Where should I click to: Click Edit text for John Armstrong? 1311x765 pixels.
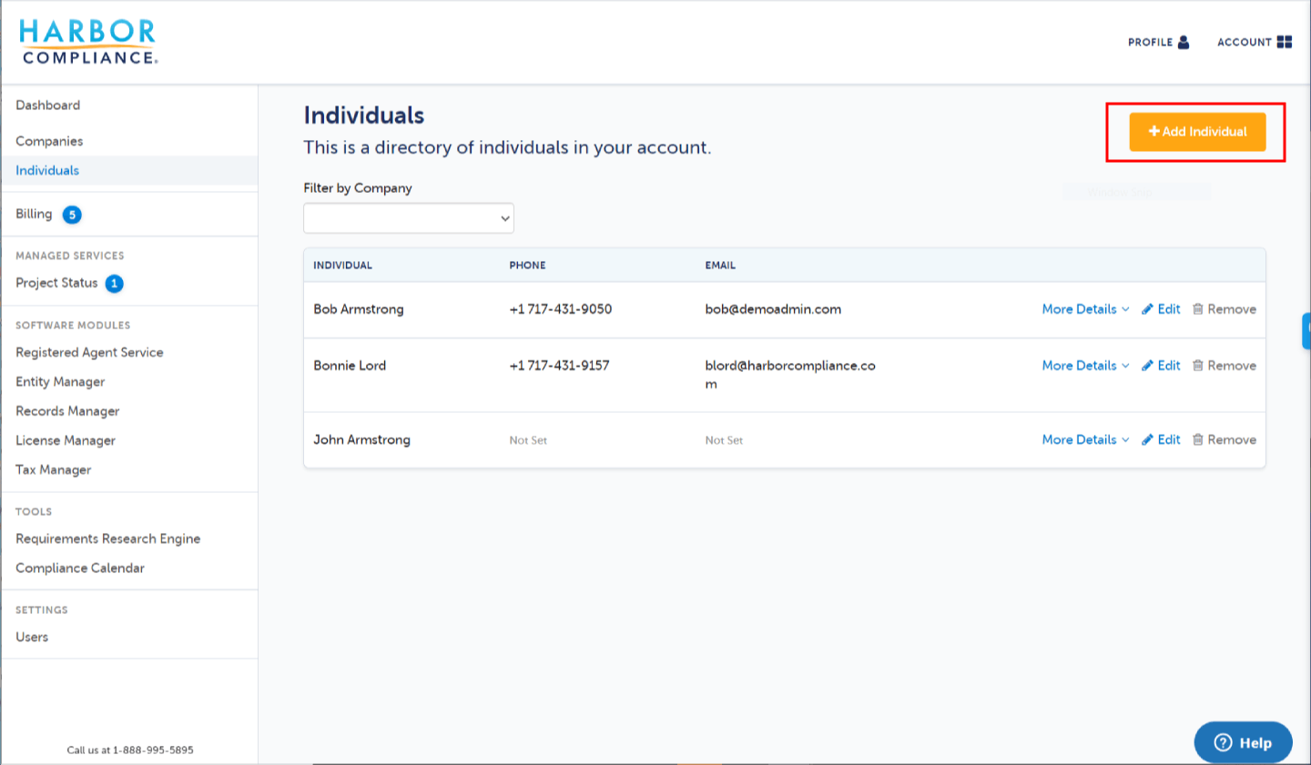[1169, 439]
